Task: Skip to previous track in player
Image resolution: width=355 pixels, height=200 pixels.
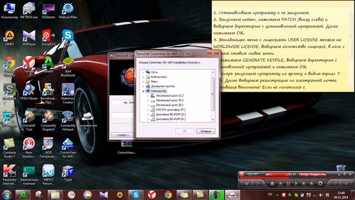Action: pyautogui.click(x=280, y=183)
